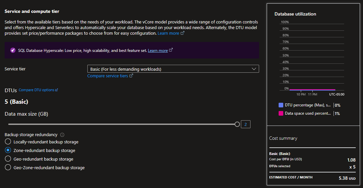363x188 pixels.
Task: Click the info icon beside Backup storage redundancy
Action: click(x=62, y=135)
